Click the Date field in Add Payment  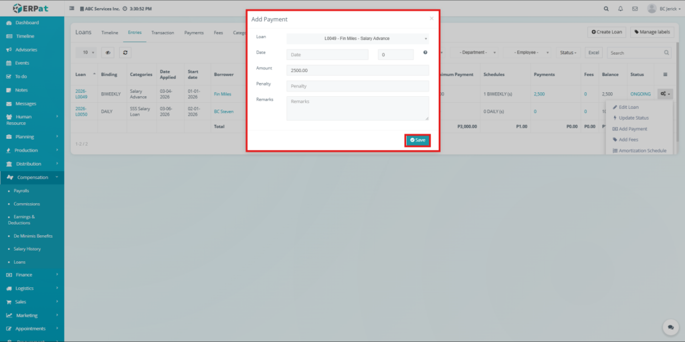pos(327,55)
